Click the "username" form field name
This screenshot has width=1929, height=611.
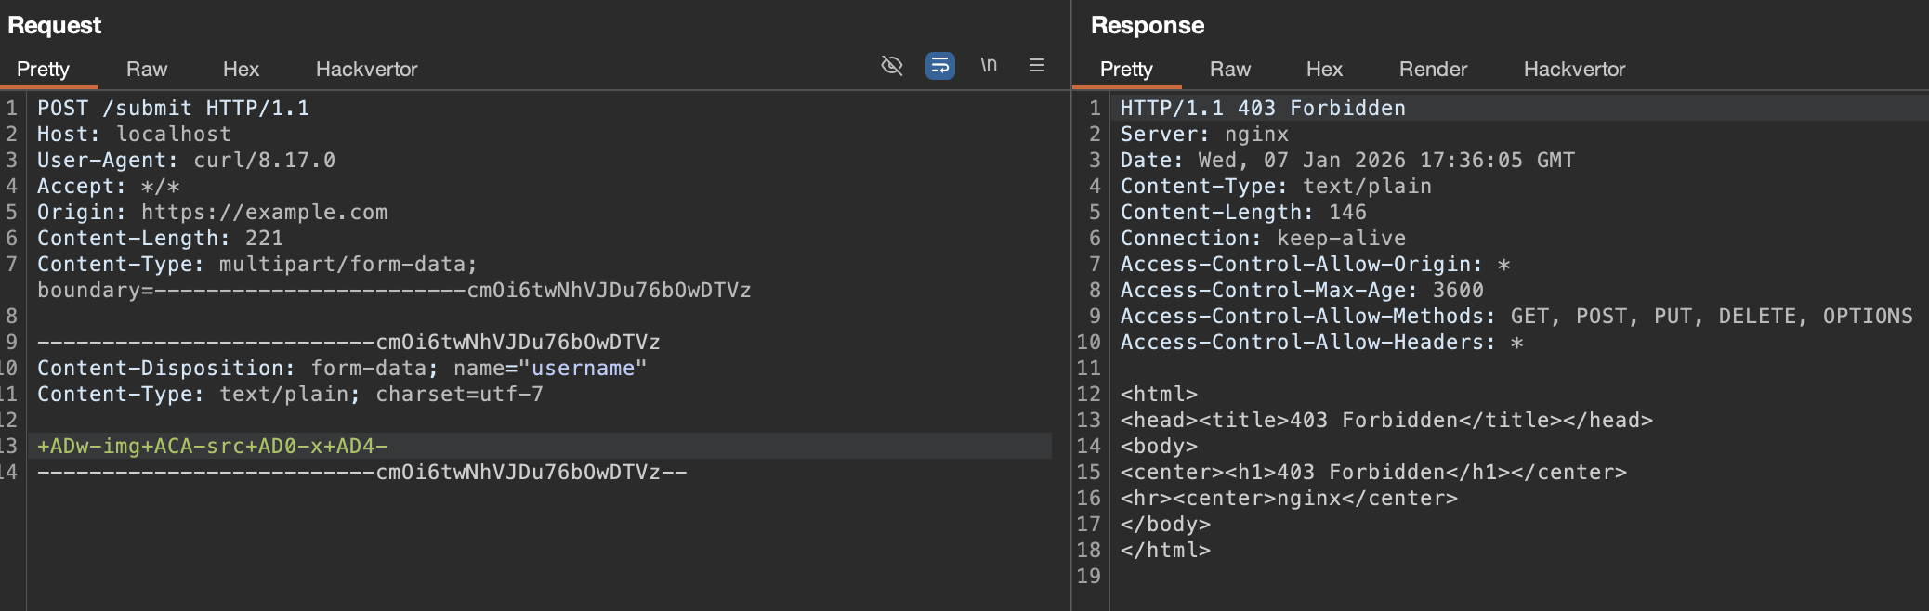click(x=583, y=369)
